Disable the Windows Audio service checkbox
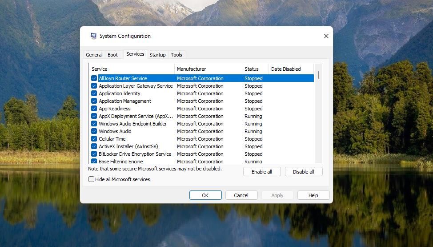 point(94,131)
